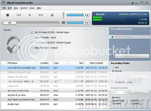Switch to compact mode via arrow icon
151x111 pixels.
tap(133, 3)
